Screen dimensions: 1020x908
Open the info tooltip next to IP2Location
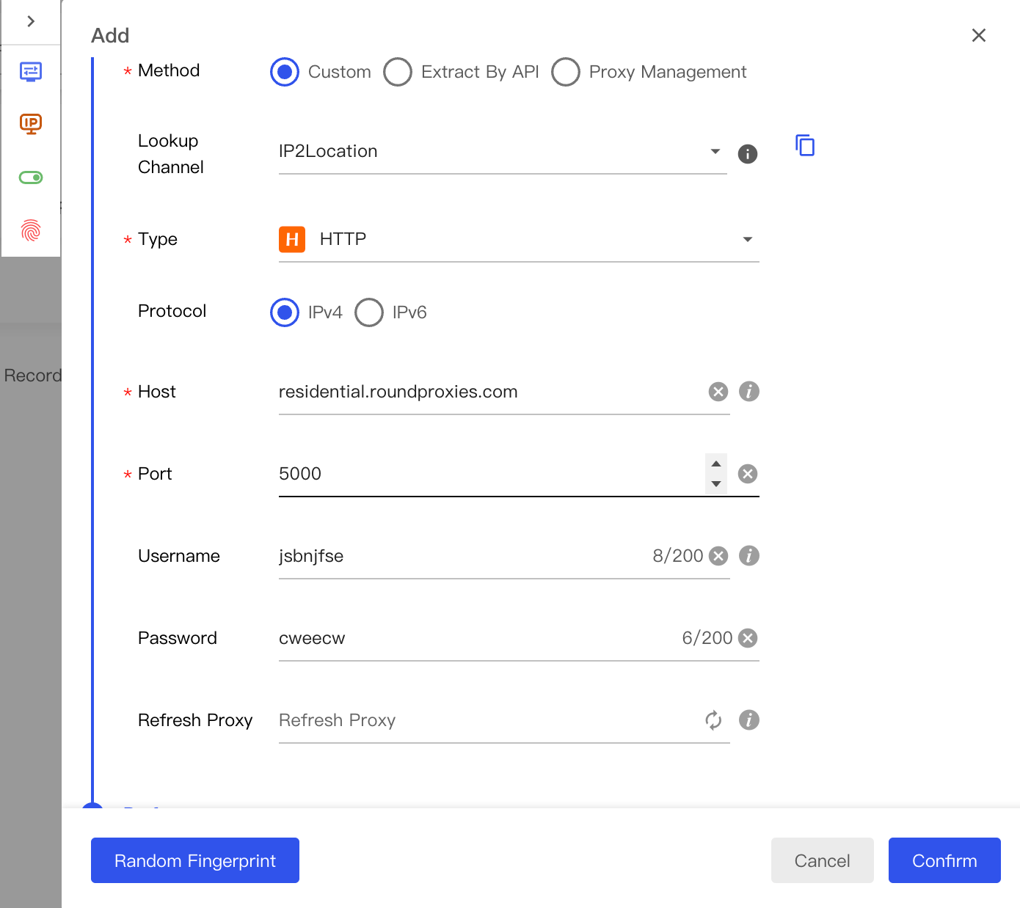(x=748, y=154)
